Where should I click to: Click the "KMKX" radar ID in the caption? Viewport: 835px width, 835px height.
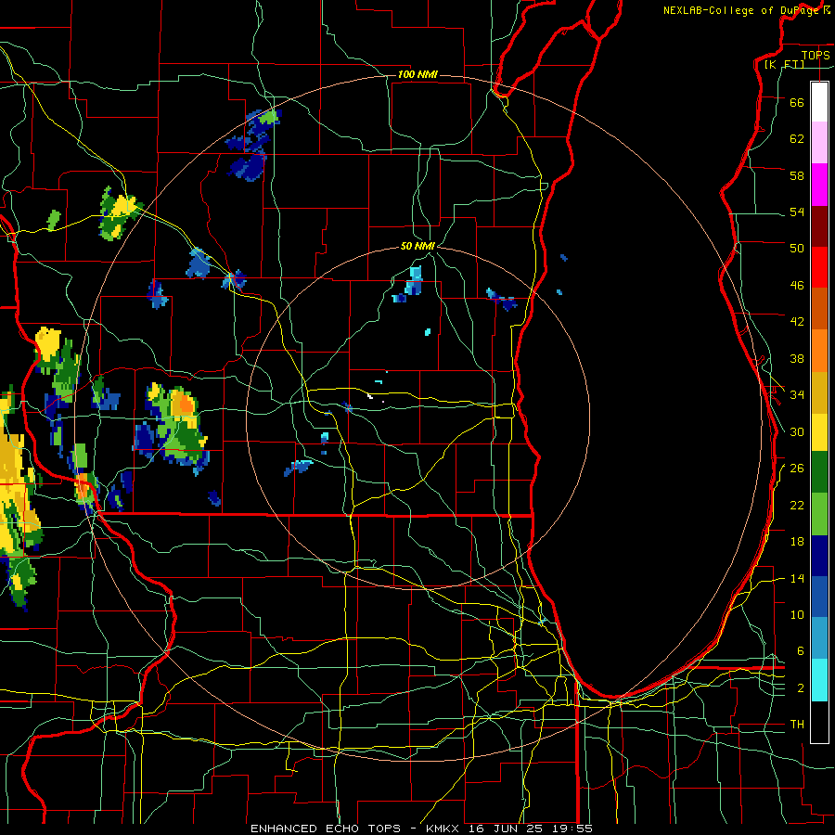click(x=444, y=829)
